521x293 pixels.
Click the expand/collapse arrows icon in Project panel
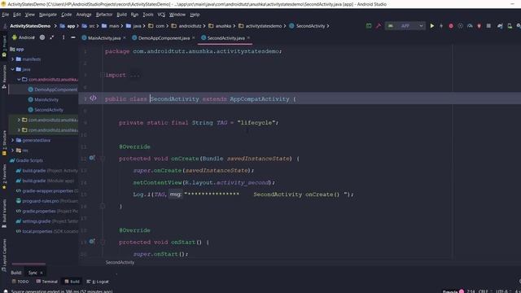(52, 37)
